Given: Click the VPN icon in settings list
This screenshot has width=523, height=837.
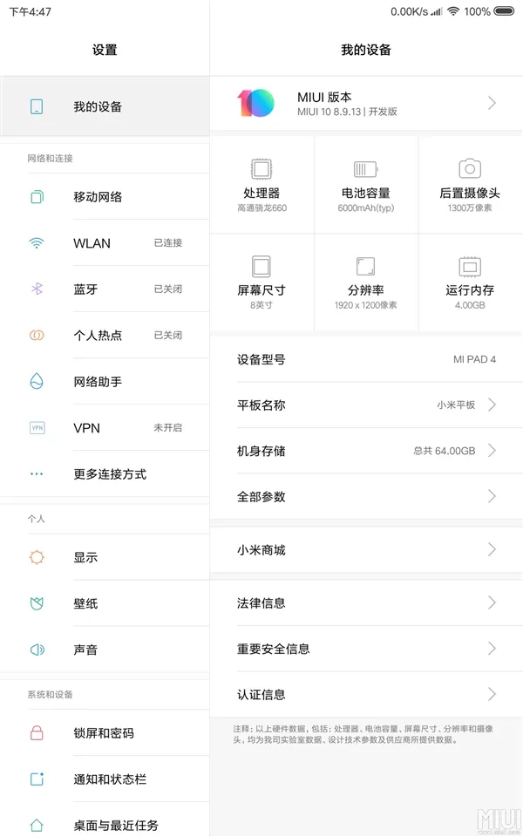Looking at the screenshot, I should coord(37,428).
